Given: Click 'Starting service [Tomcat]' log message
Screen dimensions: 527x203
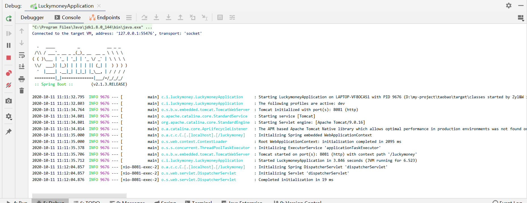Looking at the screenshot, I should pos(287,116).
